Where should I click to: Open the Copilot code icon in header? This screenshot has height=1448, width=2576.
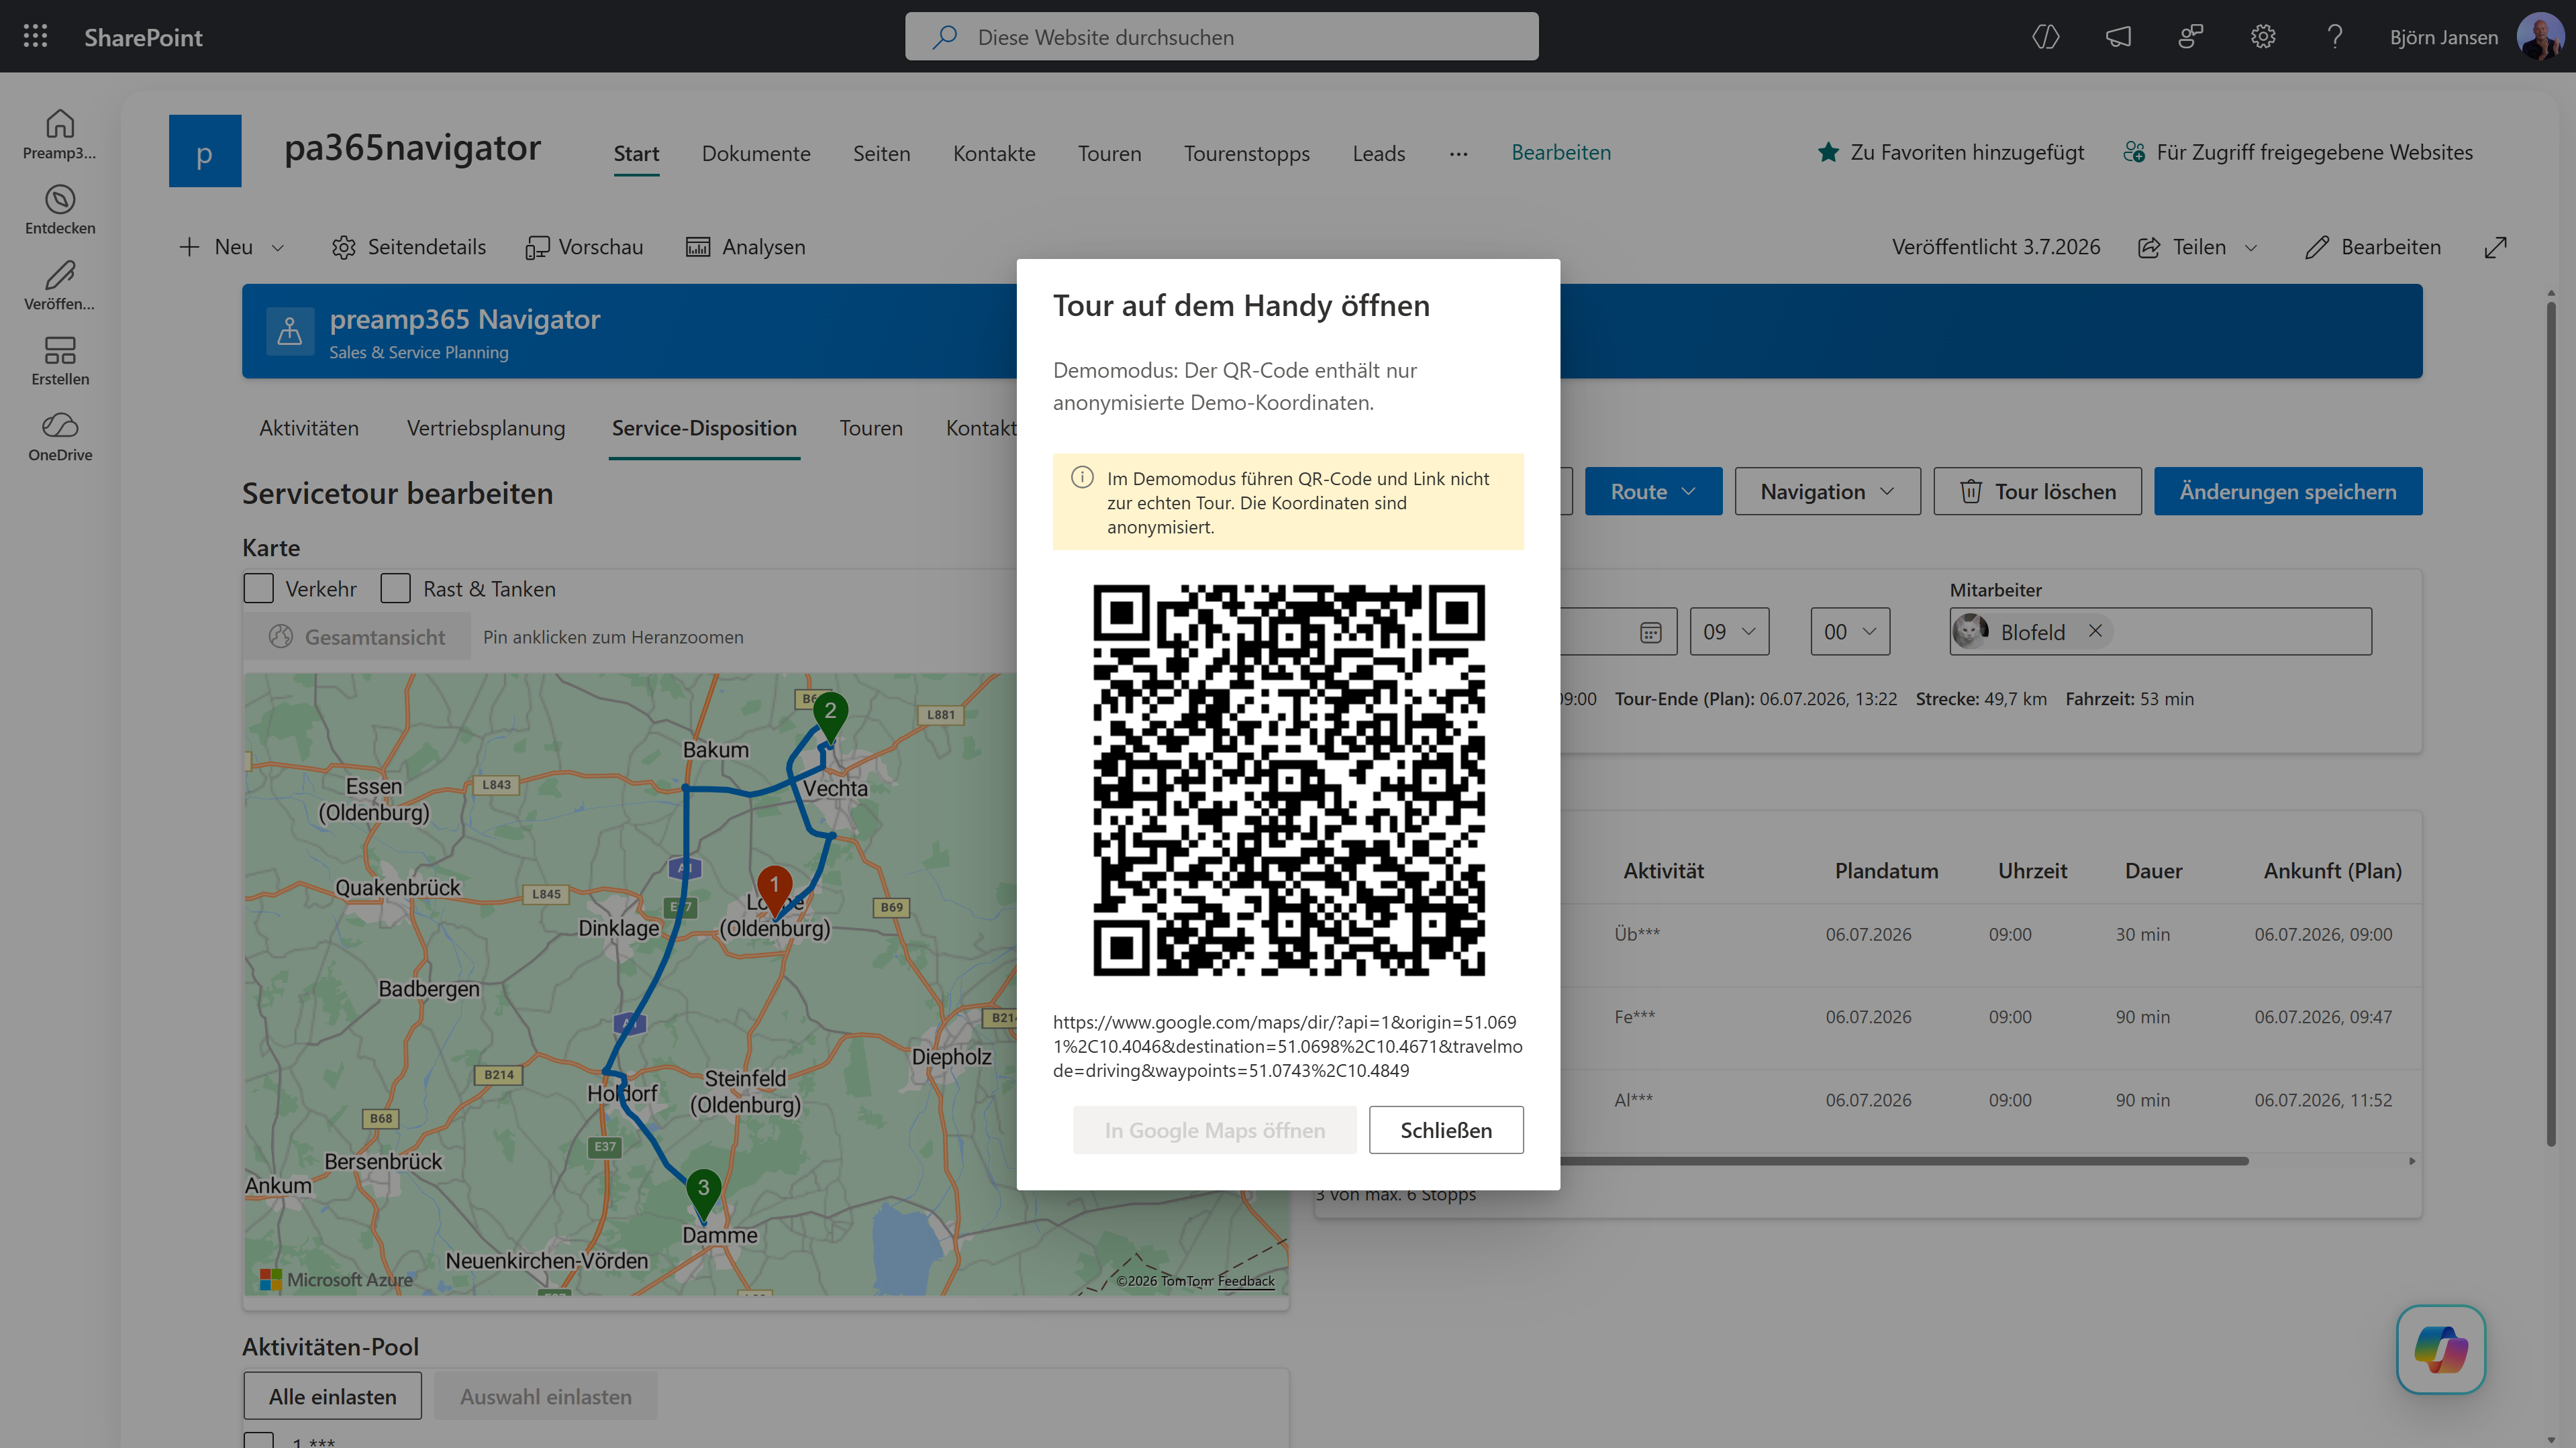(2046, 37)
